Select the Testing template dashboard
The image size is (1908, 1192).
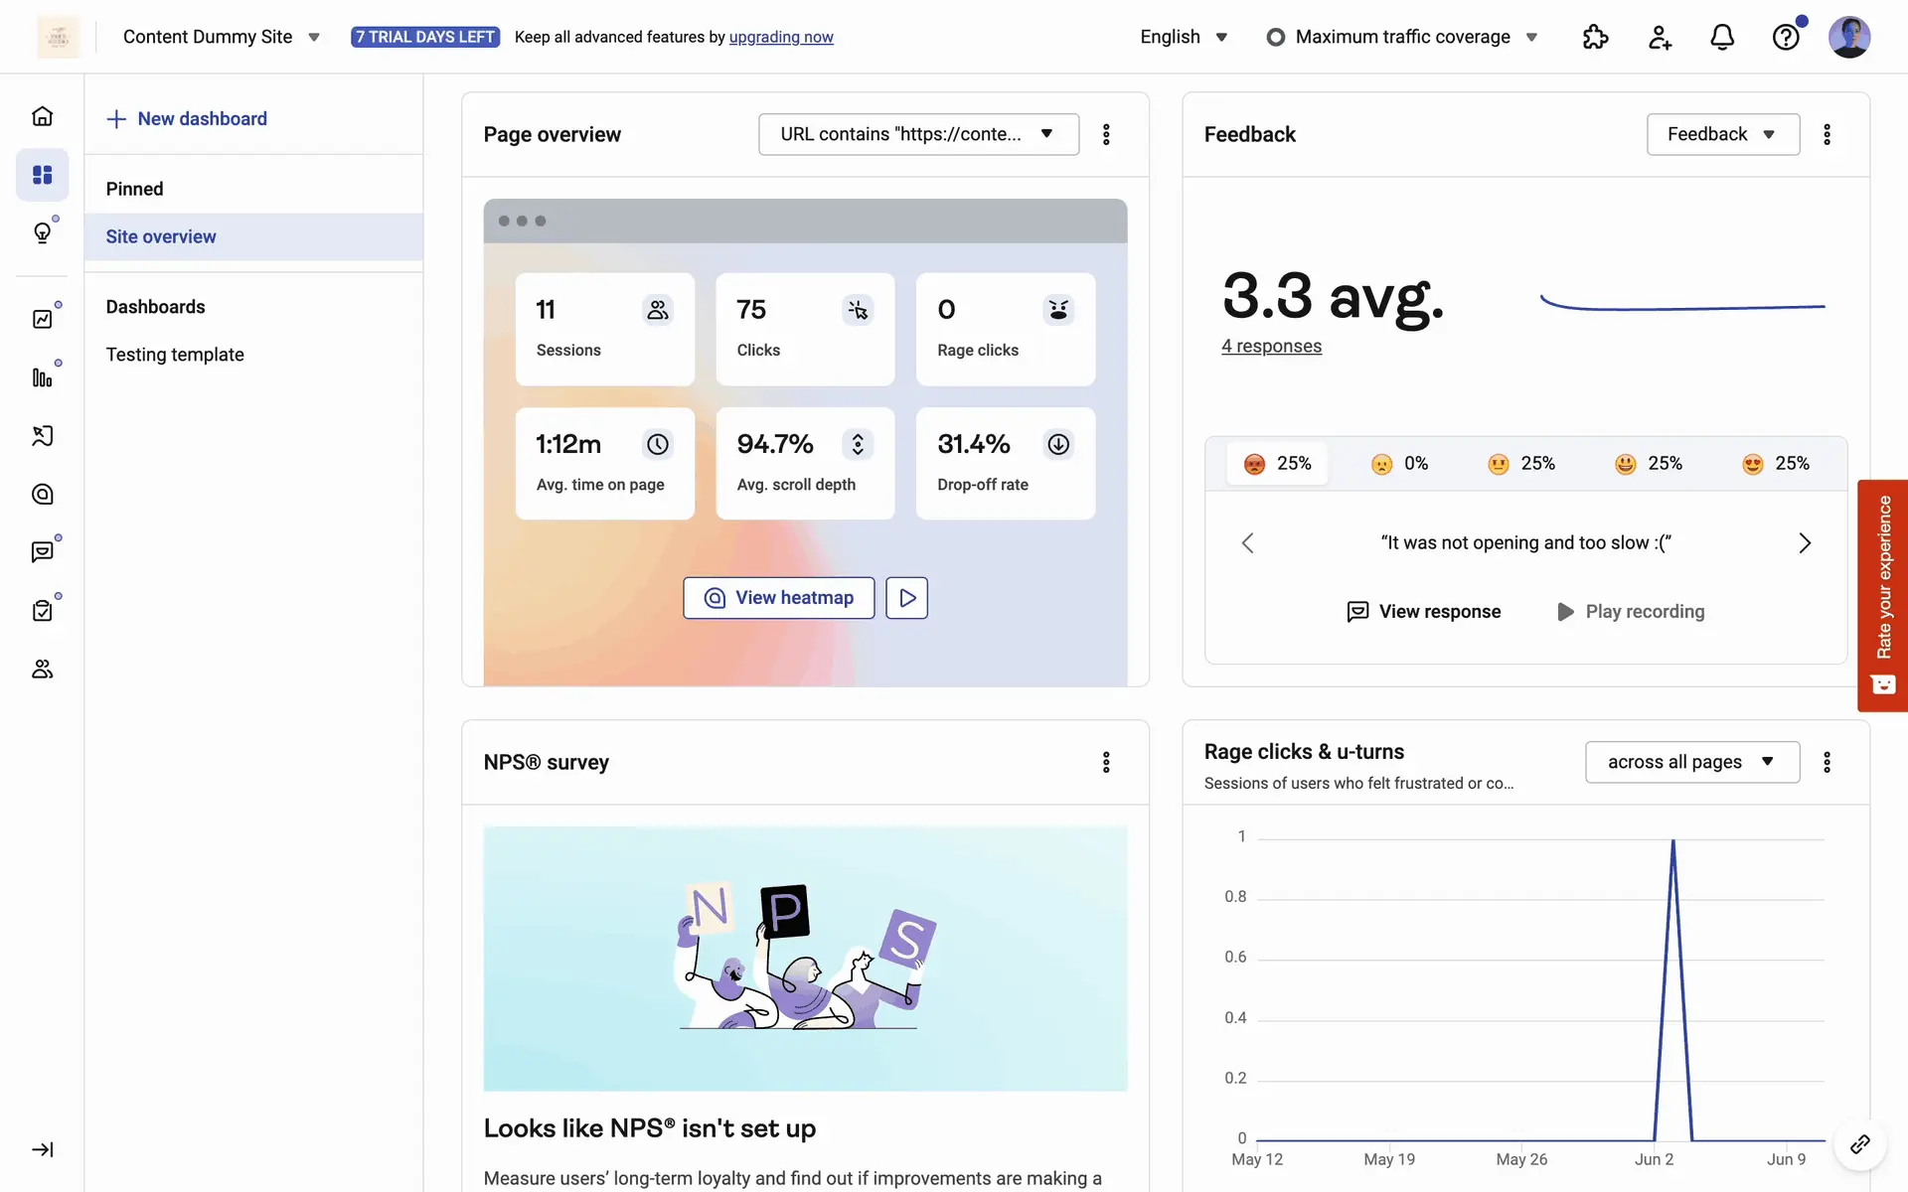pos(175,355)
